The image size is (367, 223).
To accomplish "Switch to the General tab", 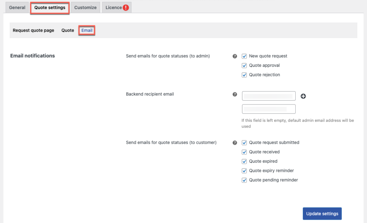I will [17, 8].
